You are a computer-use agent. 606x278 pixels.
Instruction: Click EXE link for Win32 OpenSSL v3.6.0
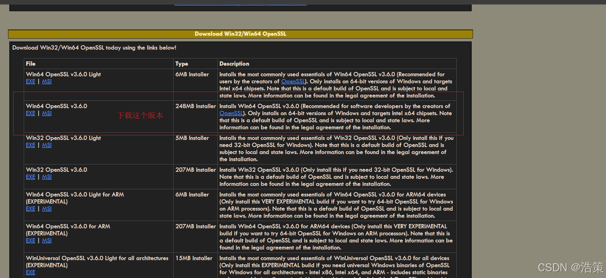[x=30, y=177]
